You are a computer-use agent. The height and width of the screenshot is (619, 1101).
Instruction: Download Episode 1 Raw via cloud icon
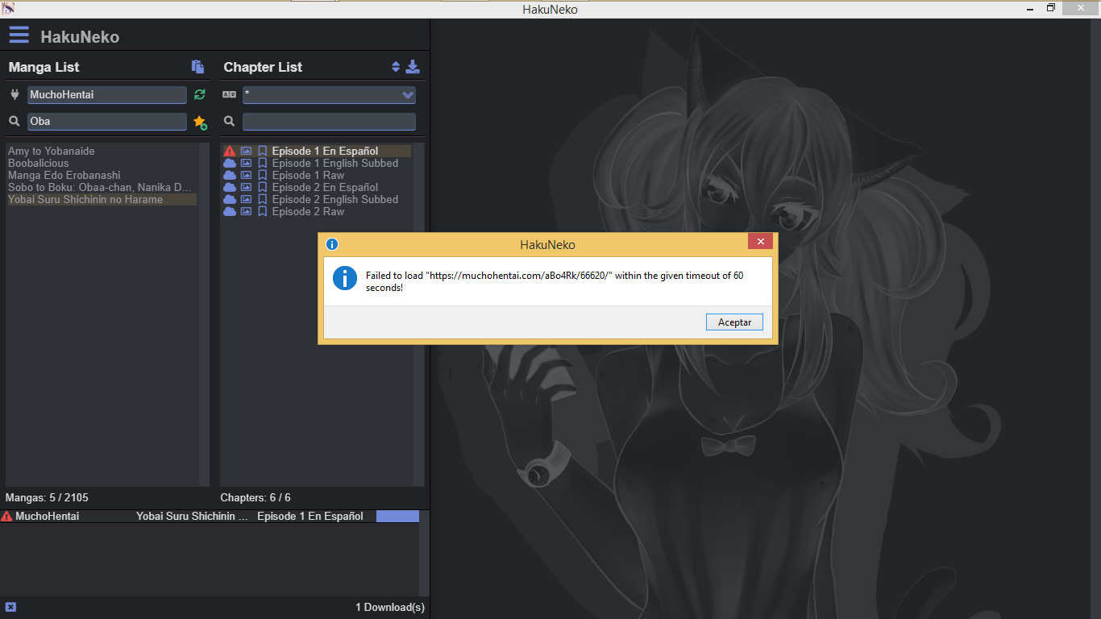[230, 175]
